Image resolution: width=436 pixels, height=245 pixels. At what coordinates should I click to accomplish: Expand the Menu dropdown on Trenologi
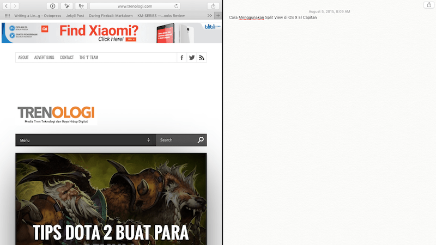86,140
